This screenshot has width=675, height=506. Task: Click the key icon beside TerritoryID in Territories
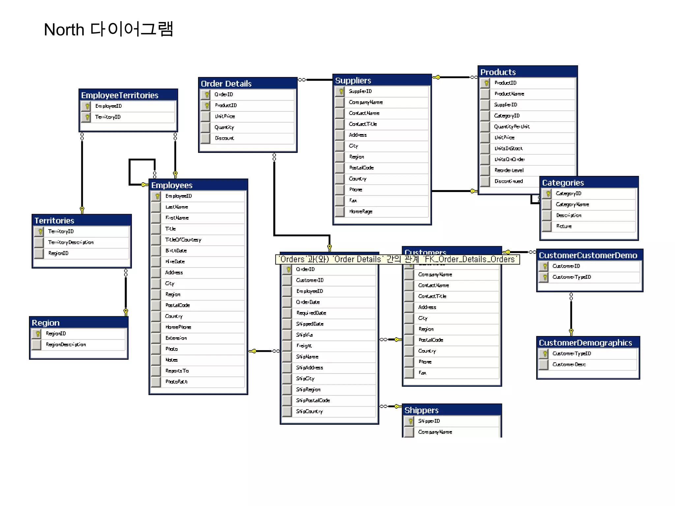coord(40,231)
